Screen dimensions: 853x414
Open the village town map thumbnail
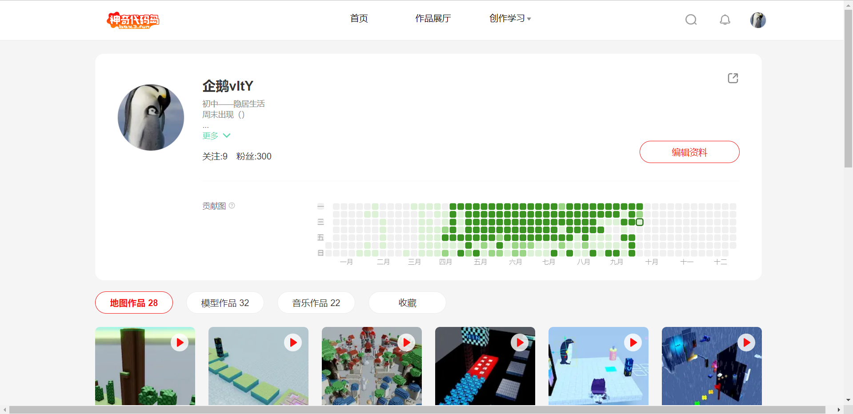coord(372,366)
